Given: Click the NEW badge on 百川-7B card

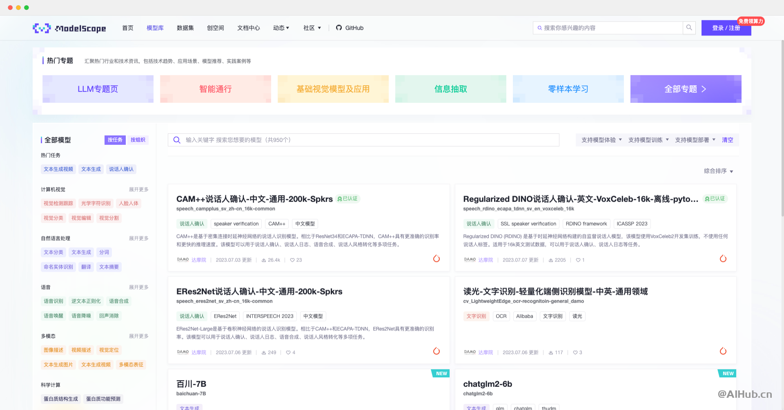Looking at the screenshot, I should click(441, 374).
